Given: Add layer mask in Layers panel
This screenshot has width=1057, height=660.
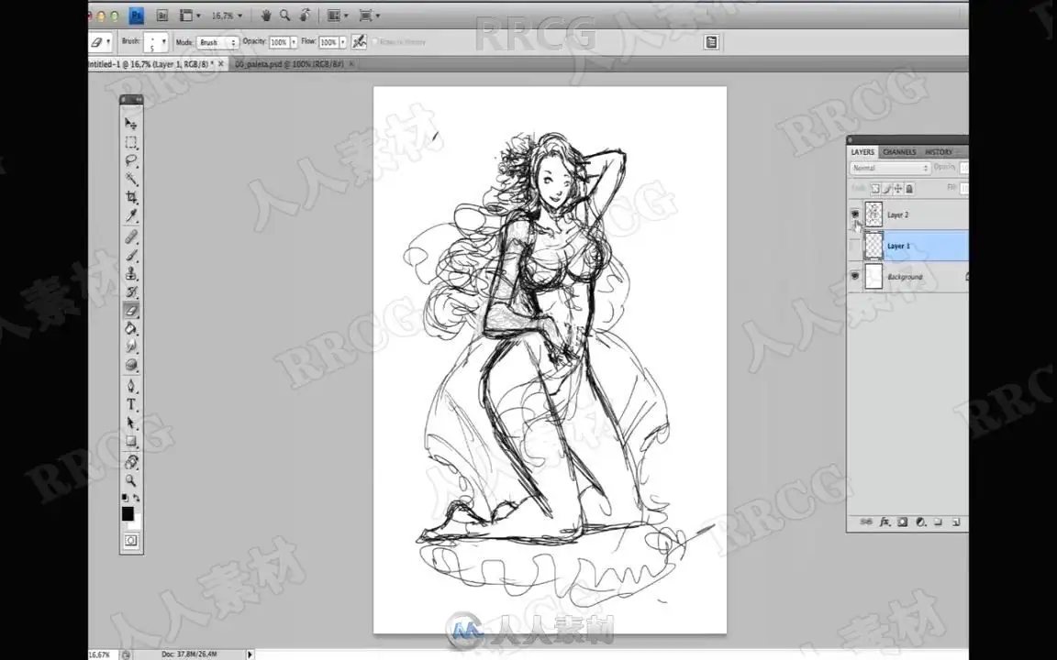Looking at the screenshot, I should click(902, 522).
